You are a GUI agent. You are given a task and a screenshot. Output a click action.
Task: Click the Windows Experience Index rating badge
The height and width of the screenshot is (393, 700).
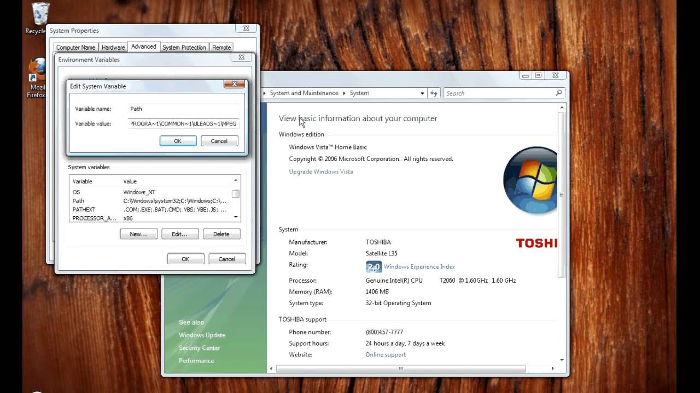(374, 267)
